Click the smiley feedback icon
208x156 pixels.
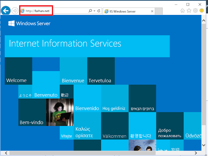[201, 11]
